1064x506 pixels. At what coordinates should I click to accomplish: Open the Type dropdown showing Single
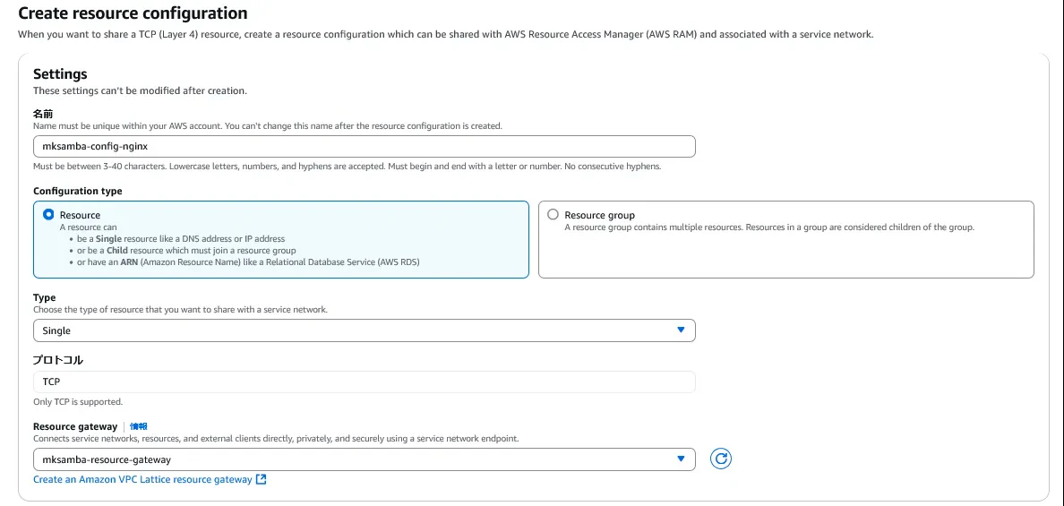[365, 330]
